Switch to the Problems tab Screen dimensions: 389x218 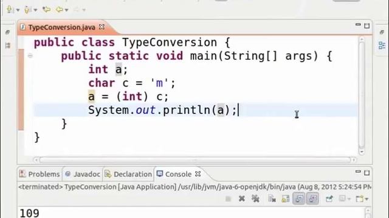pos(40,174)
